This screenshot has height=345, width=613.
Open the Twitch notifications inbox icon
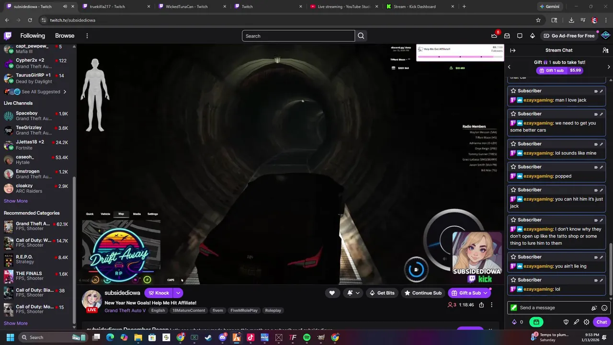(507, 36)
